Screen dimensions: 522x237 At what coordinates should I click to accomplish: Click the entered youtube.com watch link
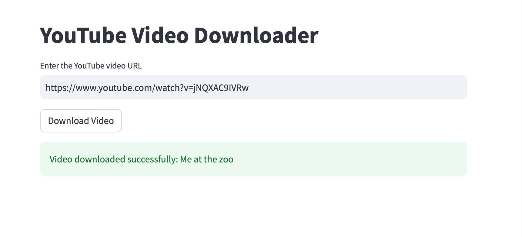tap(147, 88)
